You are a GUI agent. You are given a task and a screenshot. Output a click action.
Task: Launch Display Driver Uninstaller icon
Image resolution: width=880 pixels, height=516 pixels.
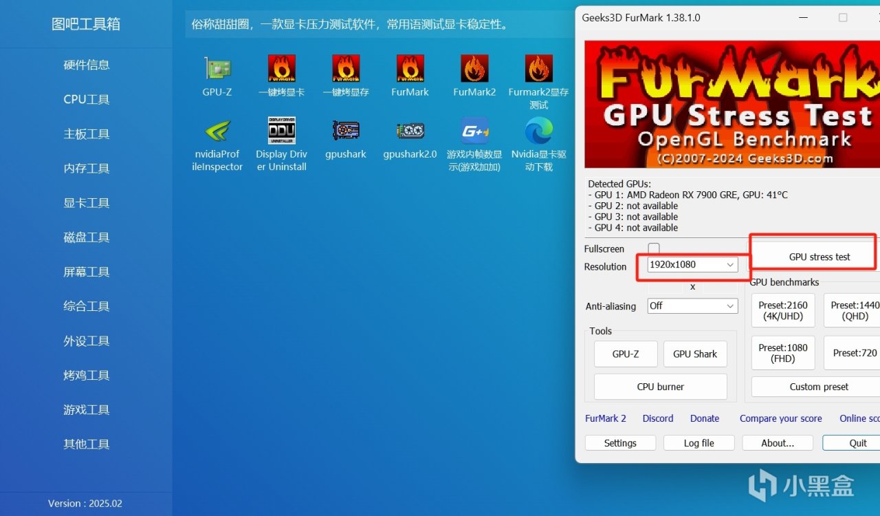[x=281, y=131]
